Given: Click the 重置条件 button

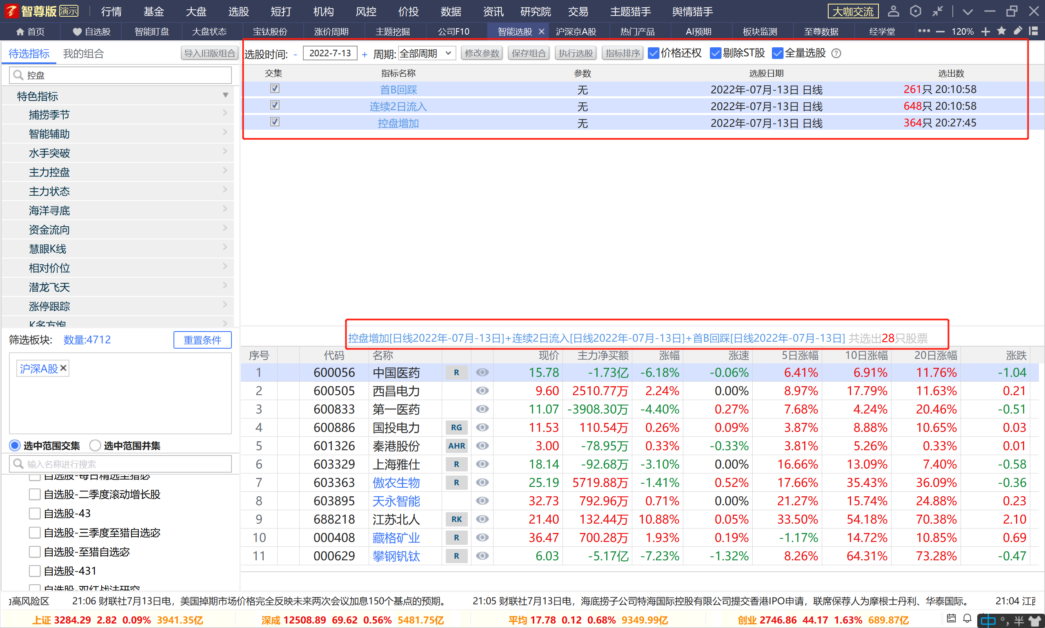Looking at the screenshot, I should pyautogui.click(x=202, y=340).
